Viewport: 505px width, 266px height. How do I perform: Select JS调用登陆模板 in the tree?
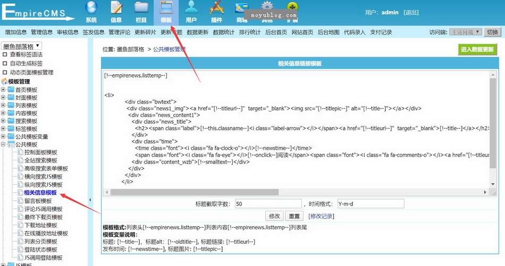point(44,258)
